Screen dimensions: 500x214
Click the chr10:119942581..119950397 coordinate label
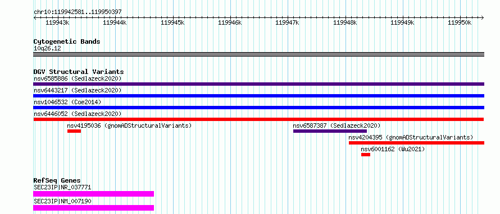click(78, 12)
